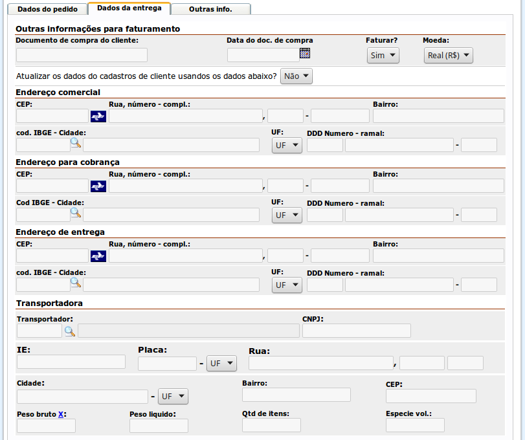Search IBGE city code for Endereço comercial
Viewport: 525px width, 440px height.
coord(75,144)
